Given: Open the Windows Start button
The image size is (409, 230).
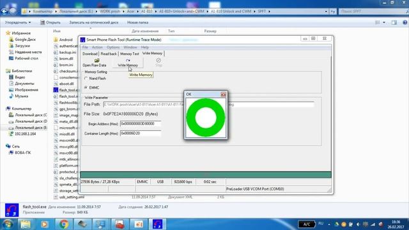Looking at the screenshot, I should click(x=7, y=224).
